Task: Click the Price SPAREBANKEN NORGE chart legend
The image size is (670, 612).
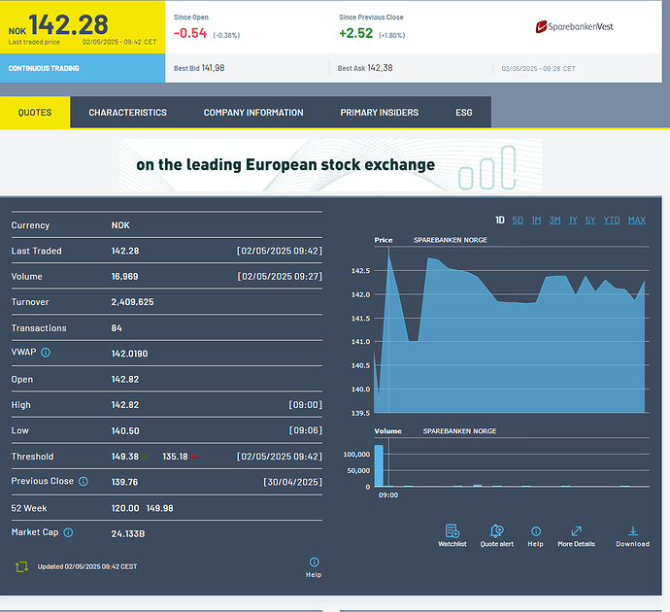Action: (431, 240)
